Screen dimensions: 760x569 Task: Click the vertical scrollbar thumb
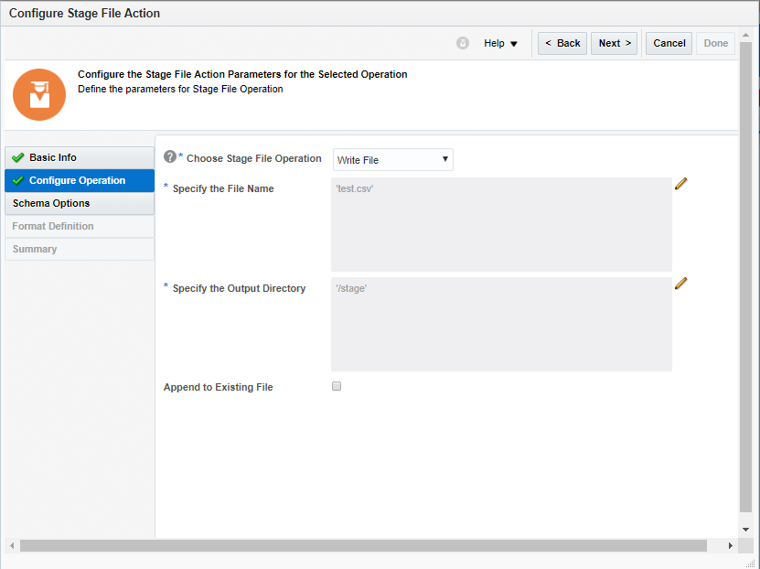pos(745,277)
